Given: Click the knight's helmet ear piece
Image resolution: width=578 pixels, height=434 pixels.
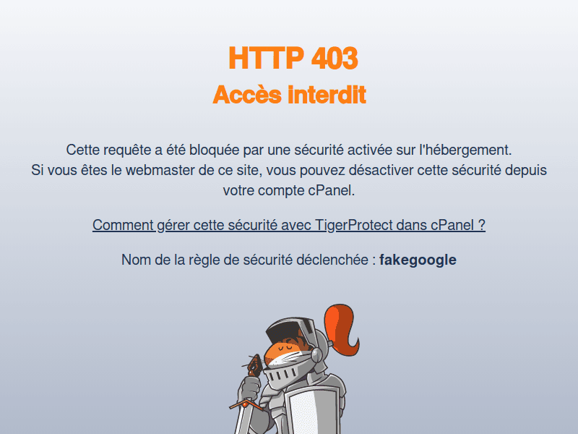Looking at the screenshot, I should pos(316,354).
